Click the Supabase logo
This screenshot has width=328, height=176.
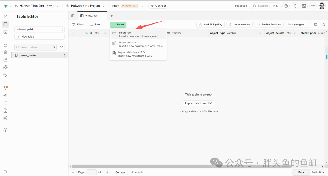pos(6,6)
